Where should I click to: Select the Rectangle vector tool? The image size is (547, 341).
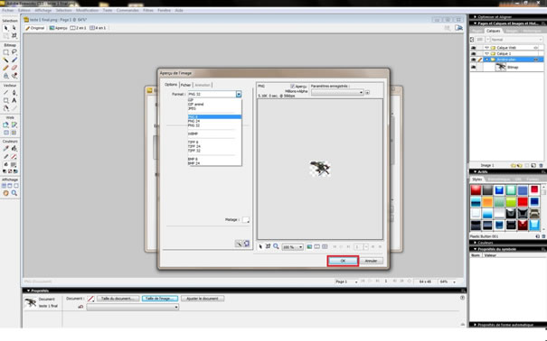click(6, 100)
